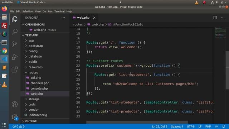Viewport: 229px width, 129px height.
Task: Open the Selection menu
Action: (x=28, y=11)
